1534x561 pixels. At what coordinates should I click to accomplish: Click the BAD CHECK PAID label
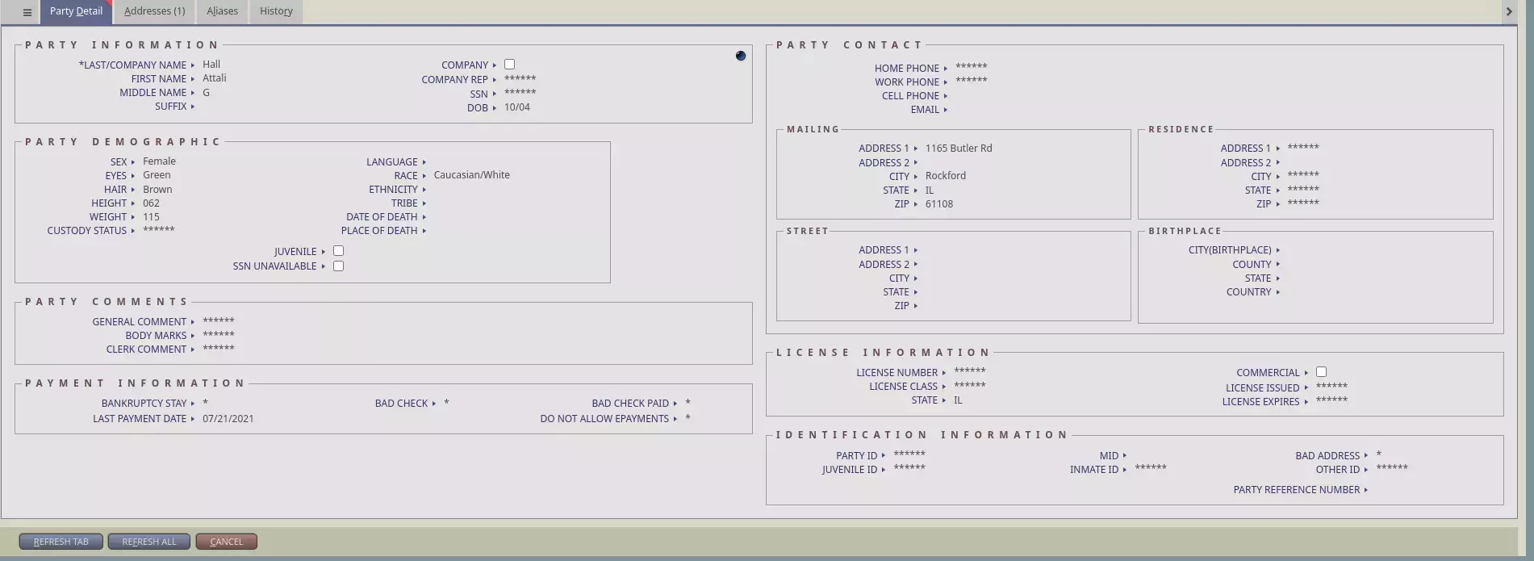[x=630, y=404]
